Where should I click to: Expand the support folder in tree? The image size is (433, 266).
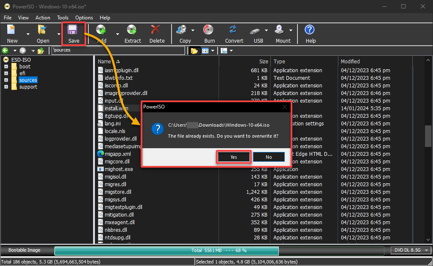click(x=6, y=87)
